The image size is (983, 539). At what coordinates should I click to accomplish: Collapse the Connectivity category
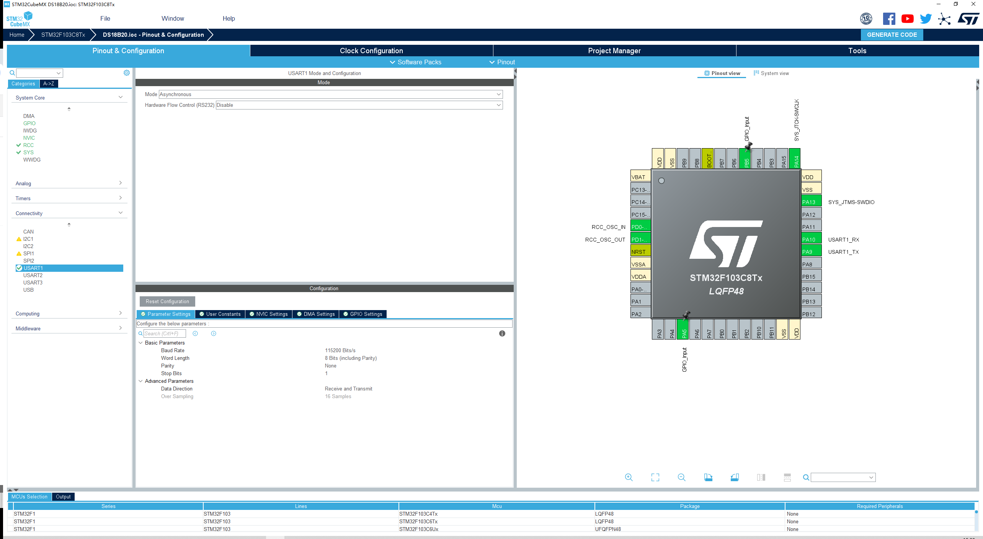tap(121, 213)
